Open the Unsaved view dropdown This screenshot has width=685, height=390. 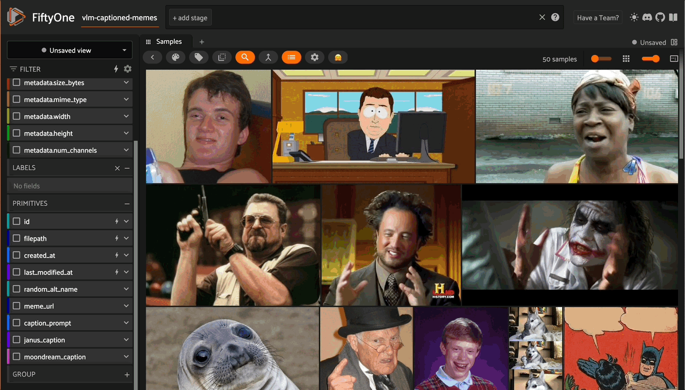coord(70,50)
